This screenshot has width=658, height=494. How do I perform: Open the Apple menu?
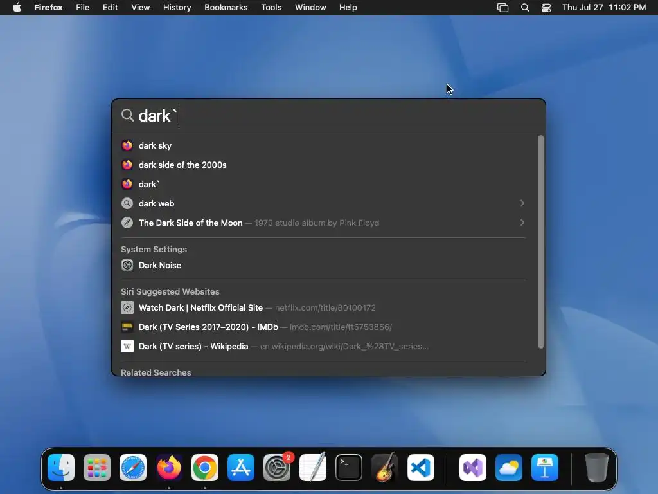(17, 8)
